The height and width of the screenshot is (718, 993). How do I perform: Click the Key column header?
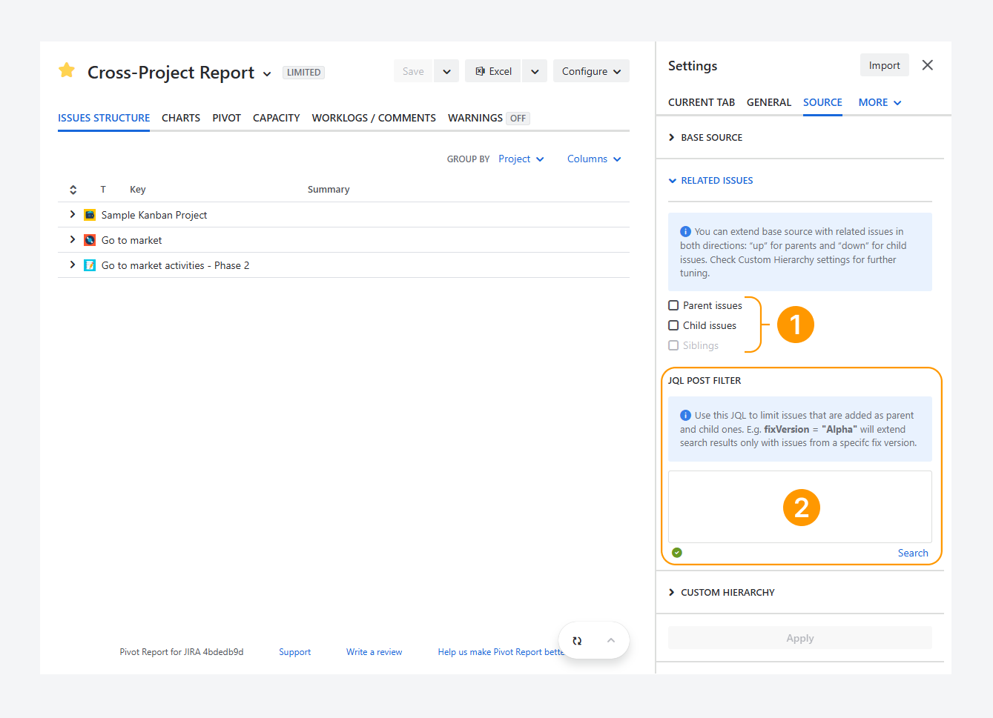138,190
